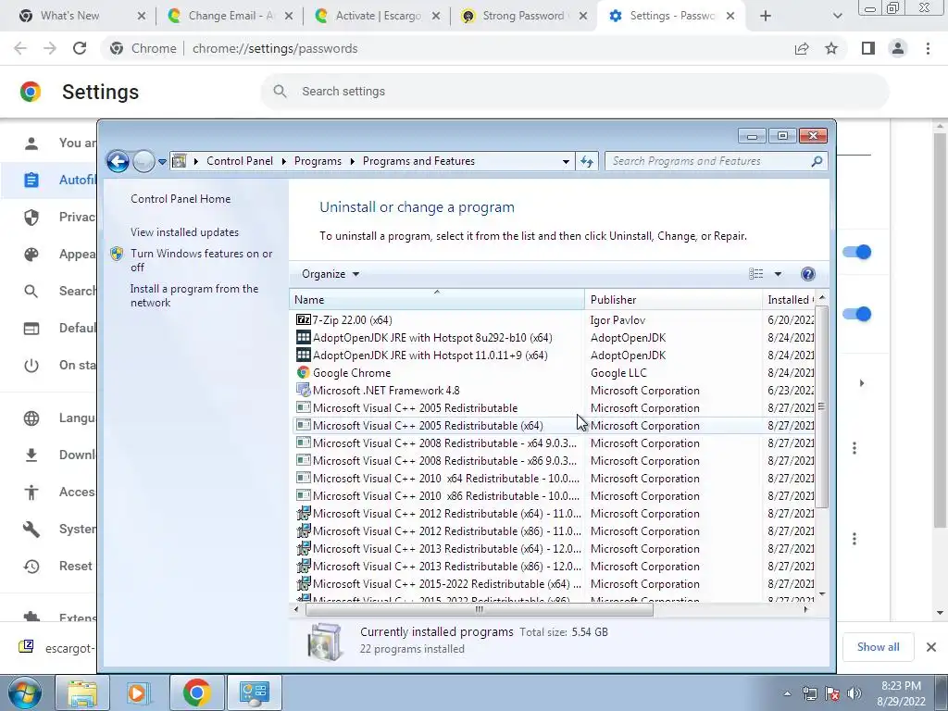Viewport: 948px width, 711px height.
Task: Open the Chrome profile avatar
Action: pos(898,48)
